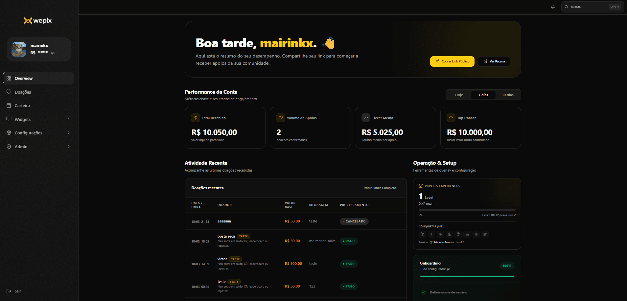Switch to the 30 dias tab
The image size is (627, 301).
click(507, 95)
